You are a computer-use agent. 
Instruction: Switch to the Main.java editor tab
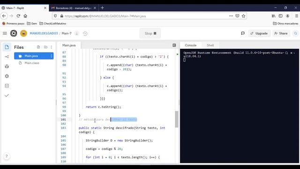click(x=69, y=45)
